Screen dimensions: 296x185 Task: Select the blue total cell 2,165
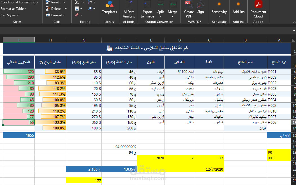tap(84, 169)
